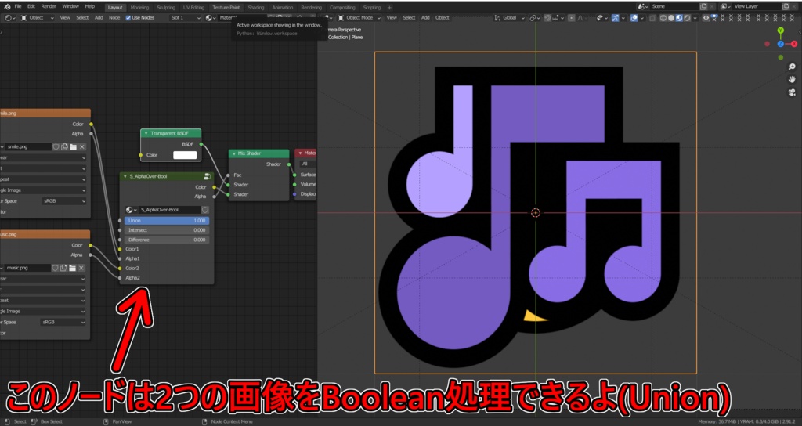Open the Render menu
This screenshot has height=426, width=802.
(x=49, y=6)
